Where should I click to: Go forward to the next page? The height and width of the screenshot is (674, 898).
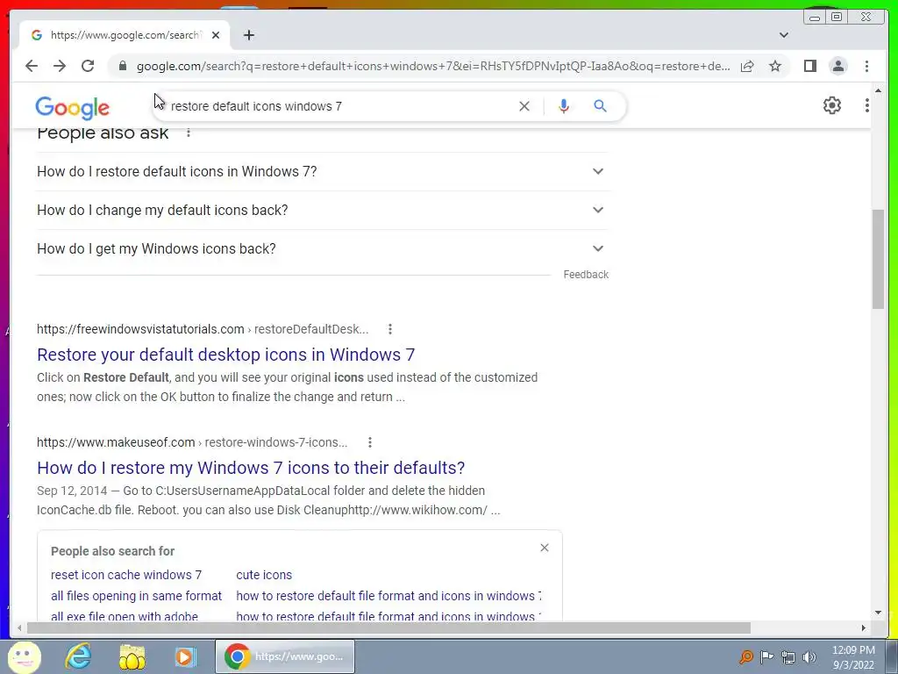[x=60, y=66]
